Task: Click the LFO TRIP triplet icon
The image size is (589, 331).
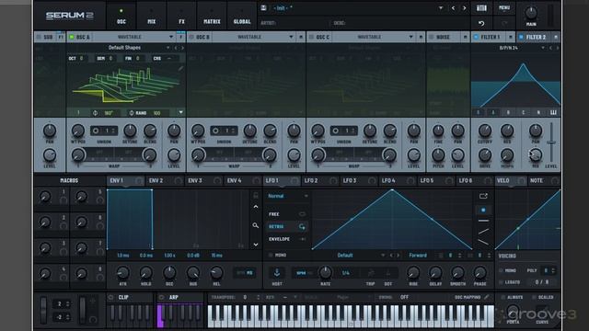Action: (x=370, y=273)
